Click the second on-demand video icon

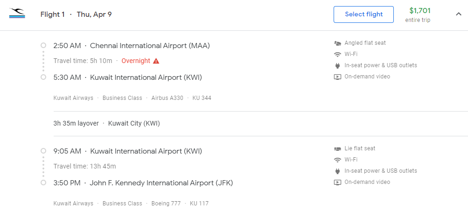(x=337, y=183)
